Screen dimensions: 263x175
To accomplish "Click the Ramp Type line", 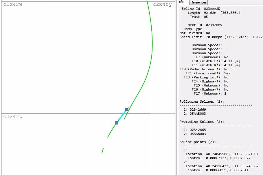I will click(x=196, y=29).
